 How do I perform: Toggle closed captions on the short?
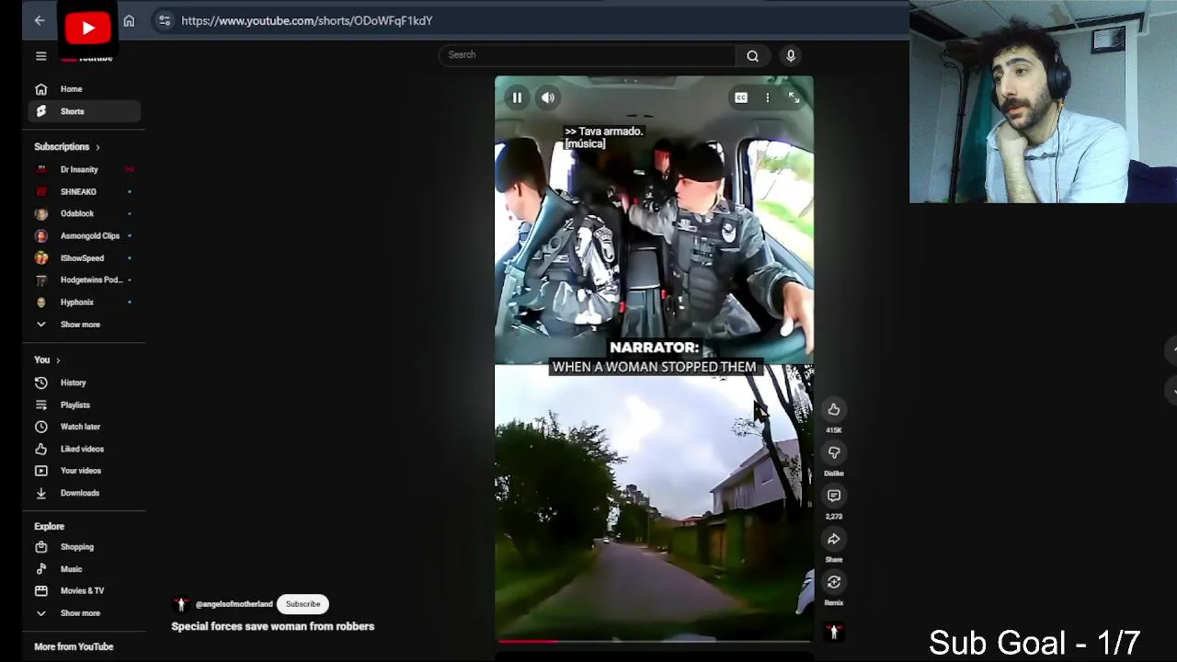click(x=741, y=97)
